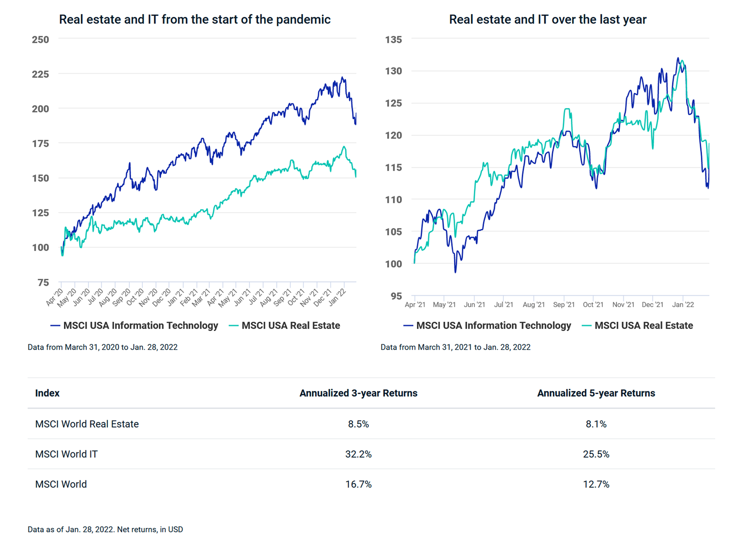Click the 12.7% five-year return cell
The height and width of the screenshot is (554, 747).
596,485
